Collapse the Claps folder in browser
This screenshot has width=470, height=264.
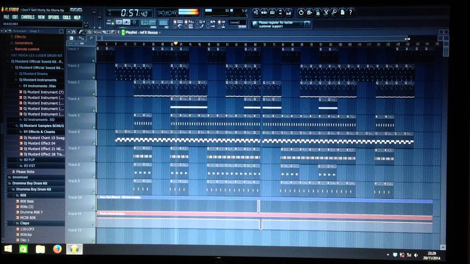[24, 223]
